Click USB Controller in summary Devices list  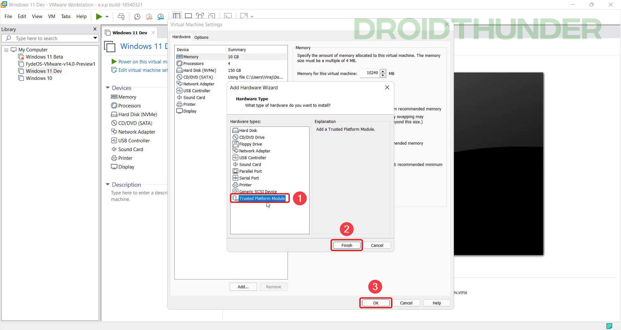point(134,141)
